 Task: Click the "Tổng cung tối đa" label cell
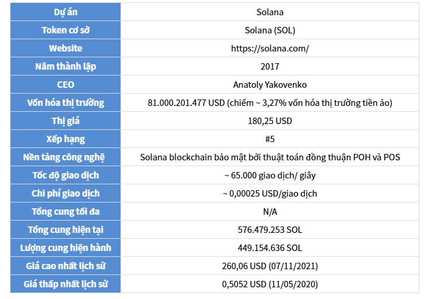click(x=66, y=212)
